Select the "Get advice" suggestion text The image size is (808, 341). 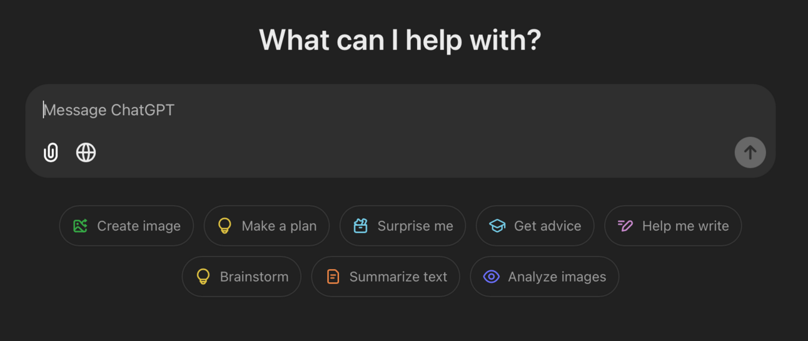[547, 226]
